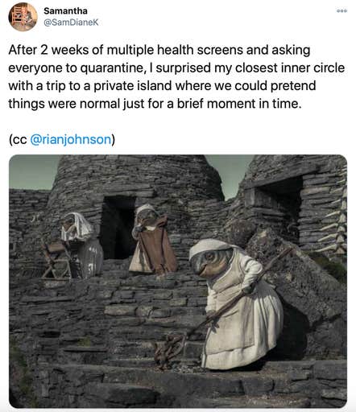Image resolution: width=356 pixels, height=412 pixels.
Task: Click the rake head on stone steps
Action: coord(170,350)
